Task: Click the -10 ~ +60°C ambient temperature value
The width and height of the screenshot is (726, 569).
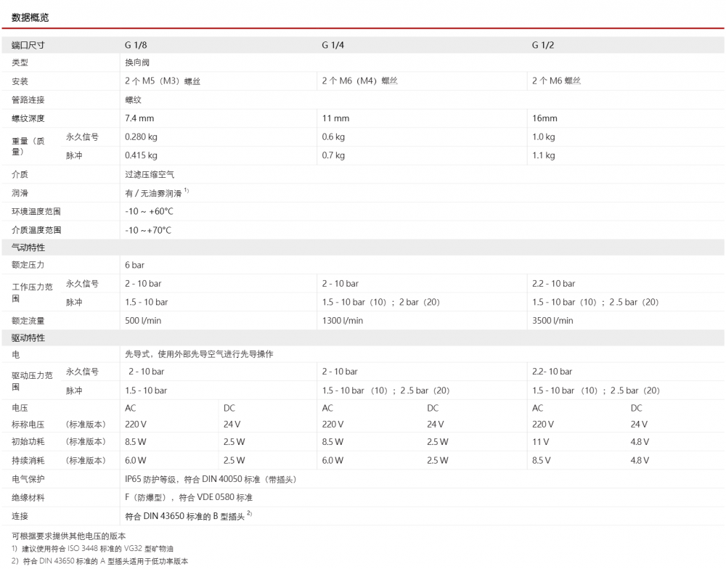Action: 149,211
